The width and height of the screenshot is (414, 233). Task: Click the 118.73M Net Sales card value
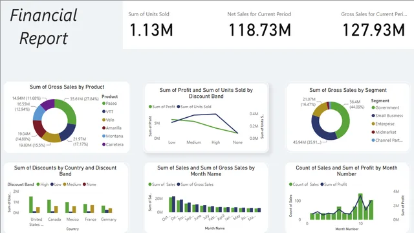pyautogui.click(x=260, y=30)
